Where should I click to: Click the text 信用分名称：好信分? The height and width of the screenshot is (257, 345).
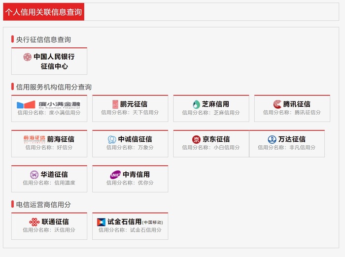point(49,148)
